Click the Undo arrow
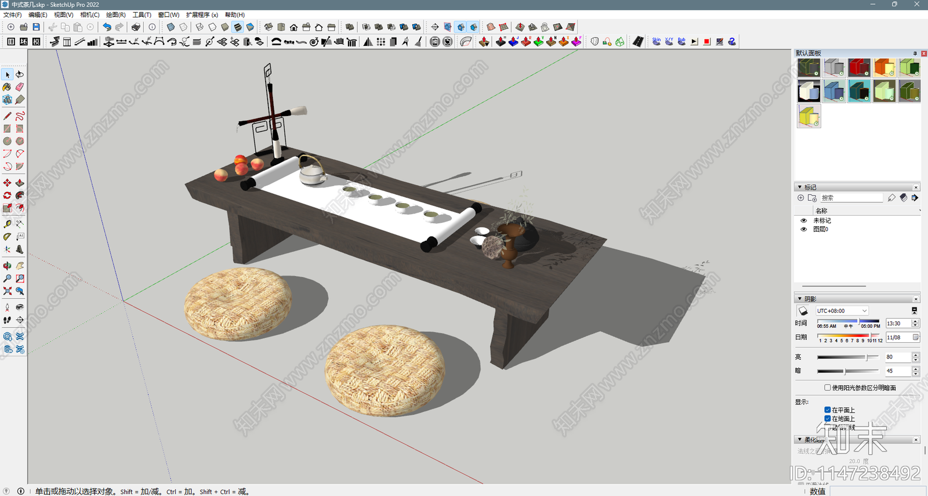928x496 pixels. (107, 27)
